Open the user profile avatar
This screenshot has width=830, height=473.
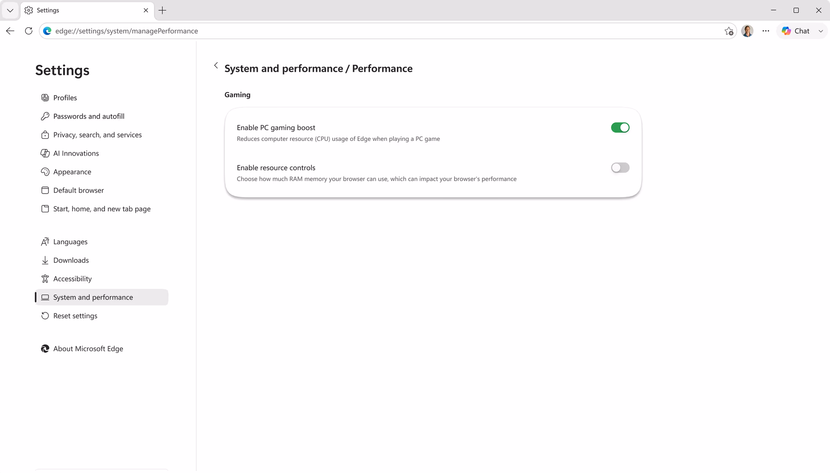pos(747,31)
